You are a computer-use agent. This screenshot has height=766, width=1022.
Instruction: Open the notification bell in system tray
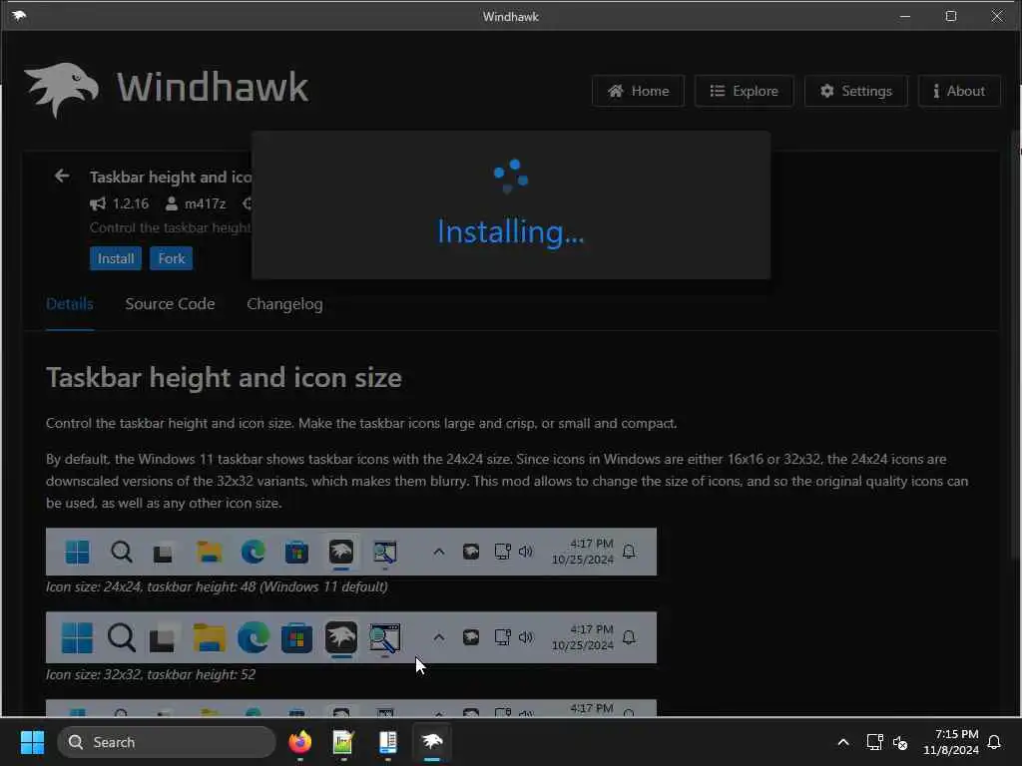pyautogui.click(x=994, y=742)
